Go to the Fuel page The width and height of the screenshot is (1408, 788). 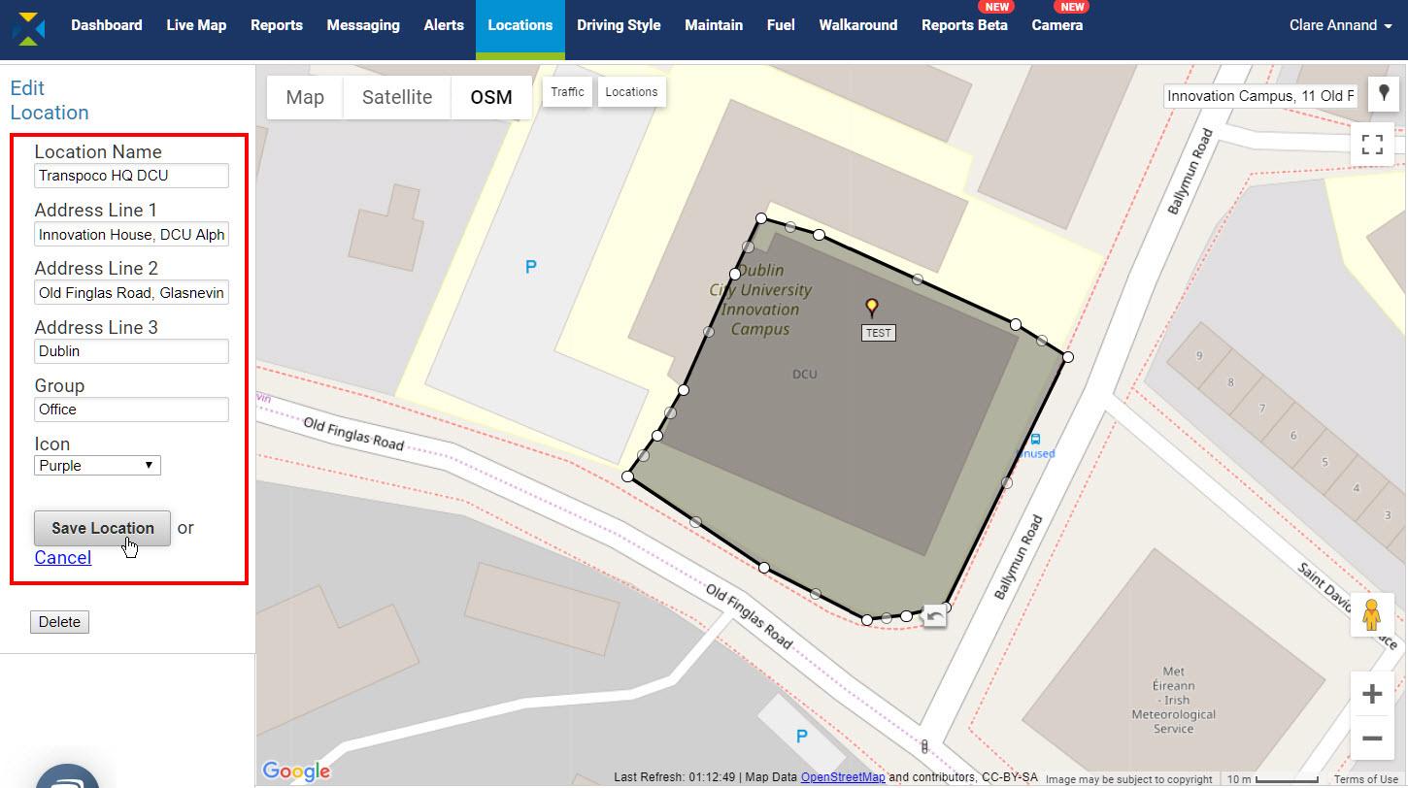point(781,25)
